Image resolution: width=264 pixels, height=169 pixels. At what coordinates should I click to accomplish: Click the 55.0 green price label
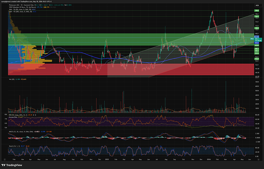point(257,59)
